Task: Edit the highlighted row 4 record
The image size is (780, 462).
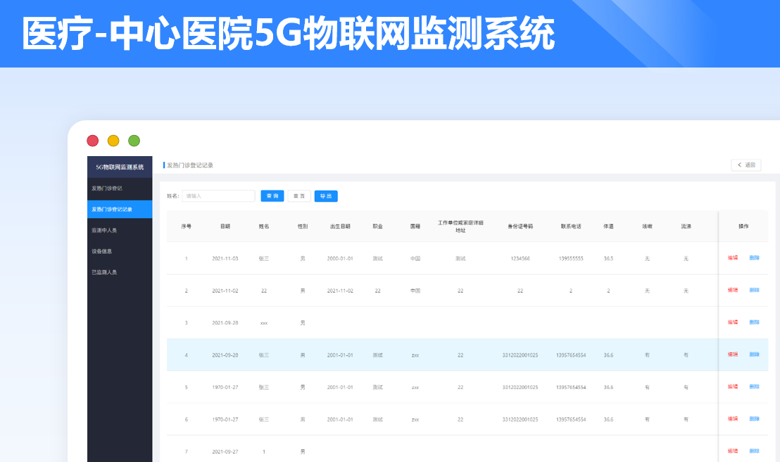Action: tap(733, 354)
